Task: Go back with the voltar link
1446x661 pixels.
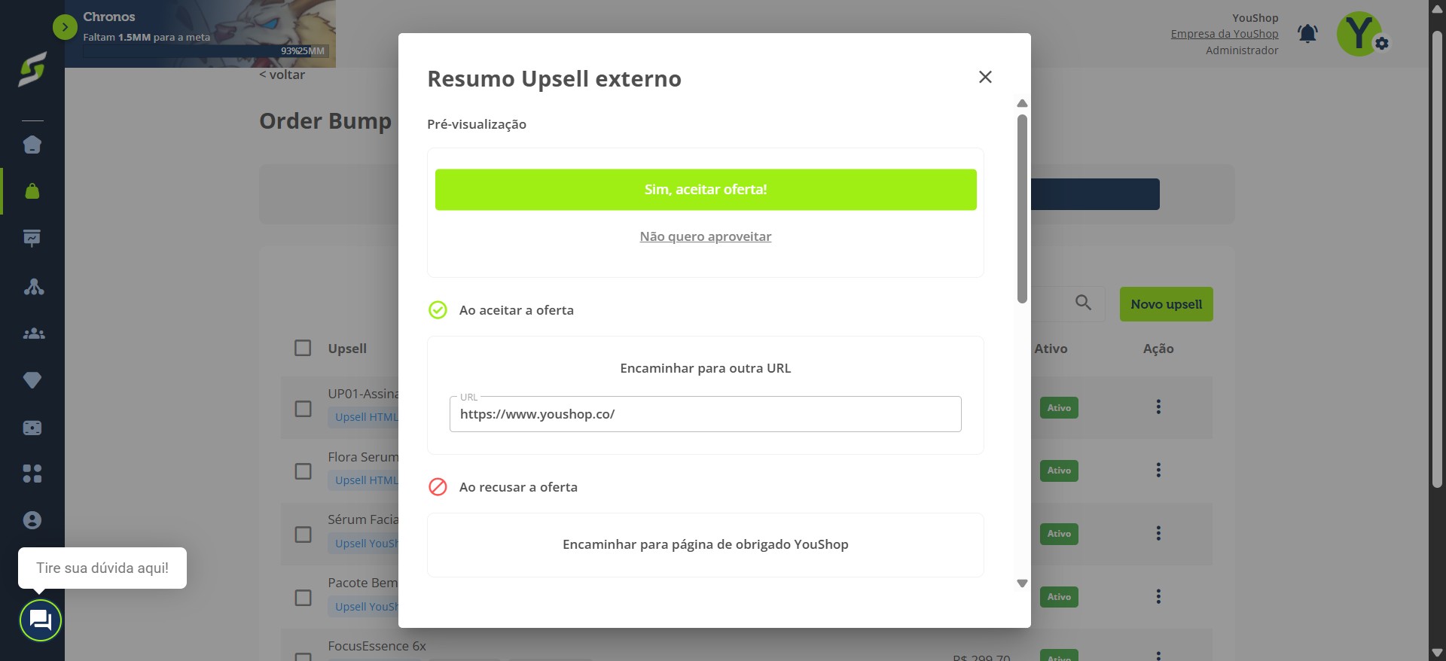Action: pyautogui.click(x=282, y=75)
